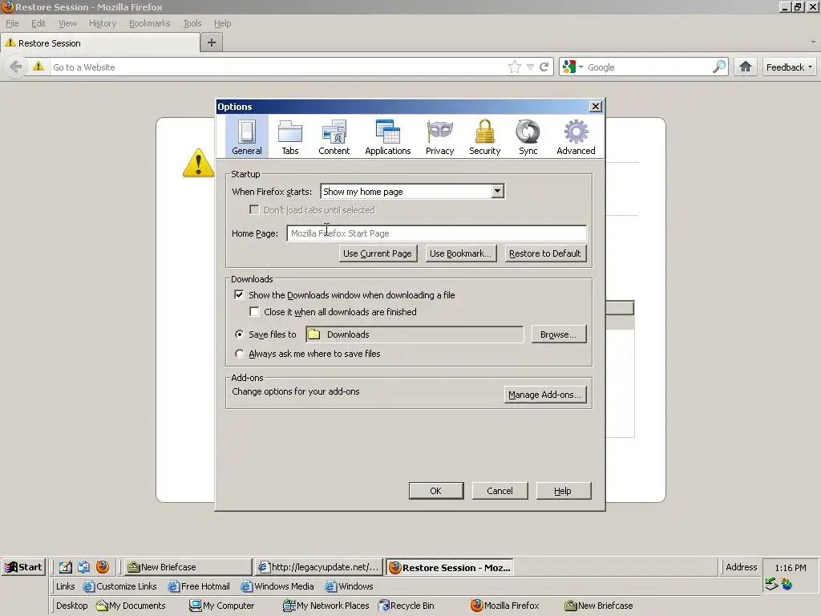
Task: Confirm options with OK button
Action: tap(435, 491)
